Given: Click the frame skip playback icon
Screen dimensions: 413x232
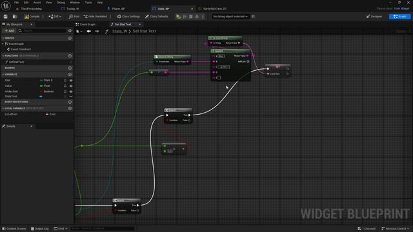Looking at the screenshot, I should tap(185, 17).
